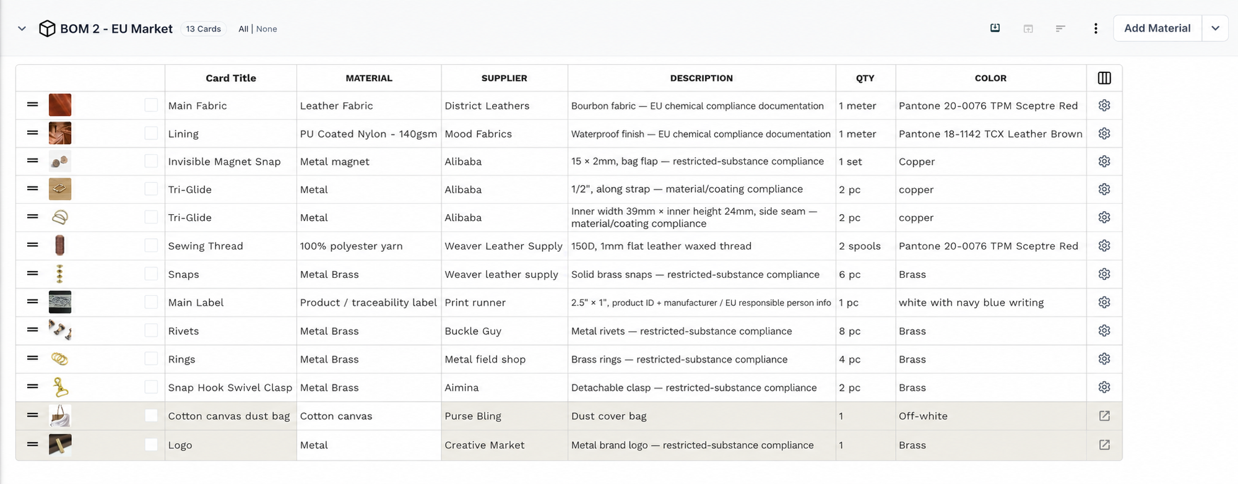This screenshot has height=484, width=1238.
Task: Click the SUPPLIER column header
Action: pyautogui.click(x=504, y=78)
